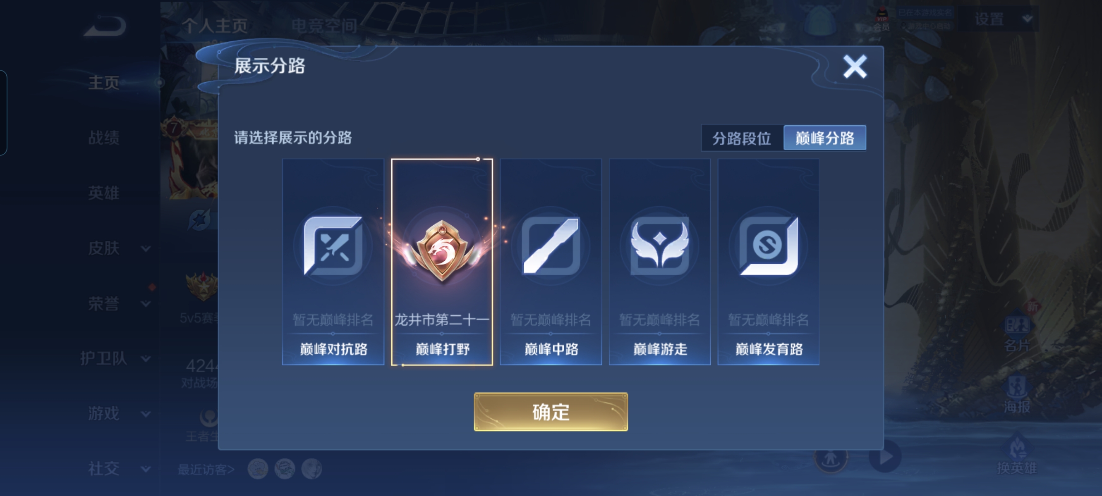
Task: Expand the 皮肤 sidebar chevron
Action: tap(146, 248)
